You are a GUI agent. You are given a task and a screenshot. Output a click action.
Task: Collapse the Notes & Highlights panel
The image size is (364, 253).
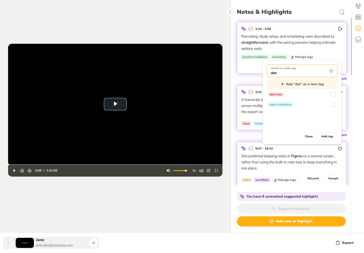tap(230, 12)
